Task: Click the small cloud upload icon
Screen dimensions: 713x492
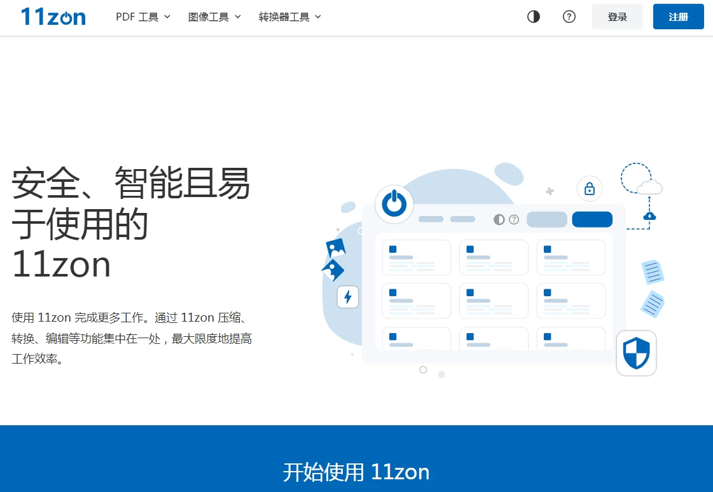Action: (649, 216)
